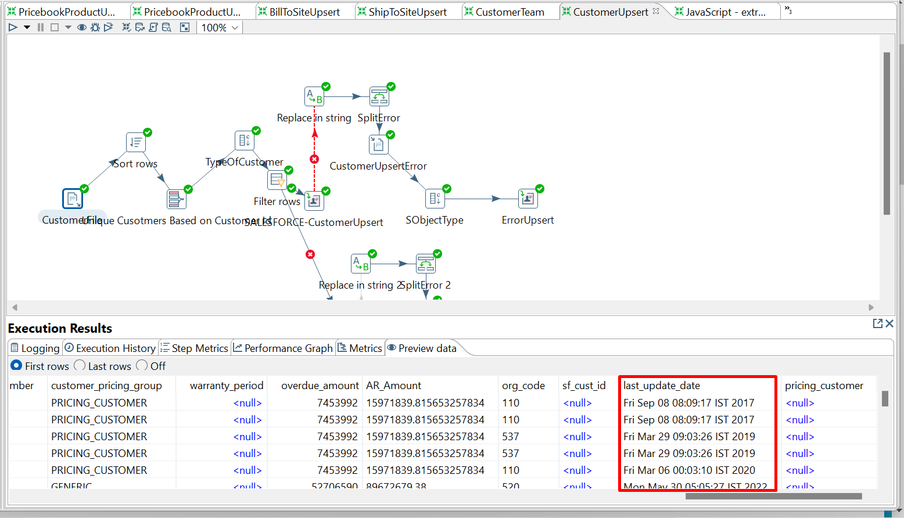This screenshot has width=904, height=518.
Task: Click the Preview eye icon in toolbar
Action: pyautogui.click(x=82, y=27)
